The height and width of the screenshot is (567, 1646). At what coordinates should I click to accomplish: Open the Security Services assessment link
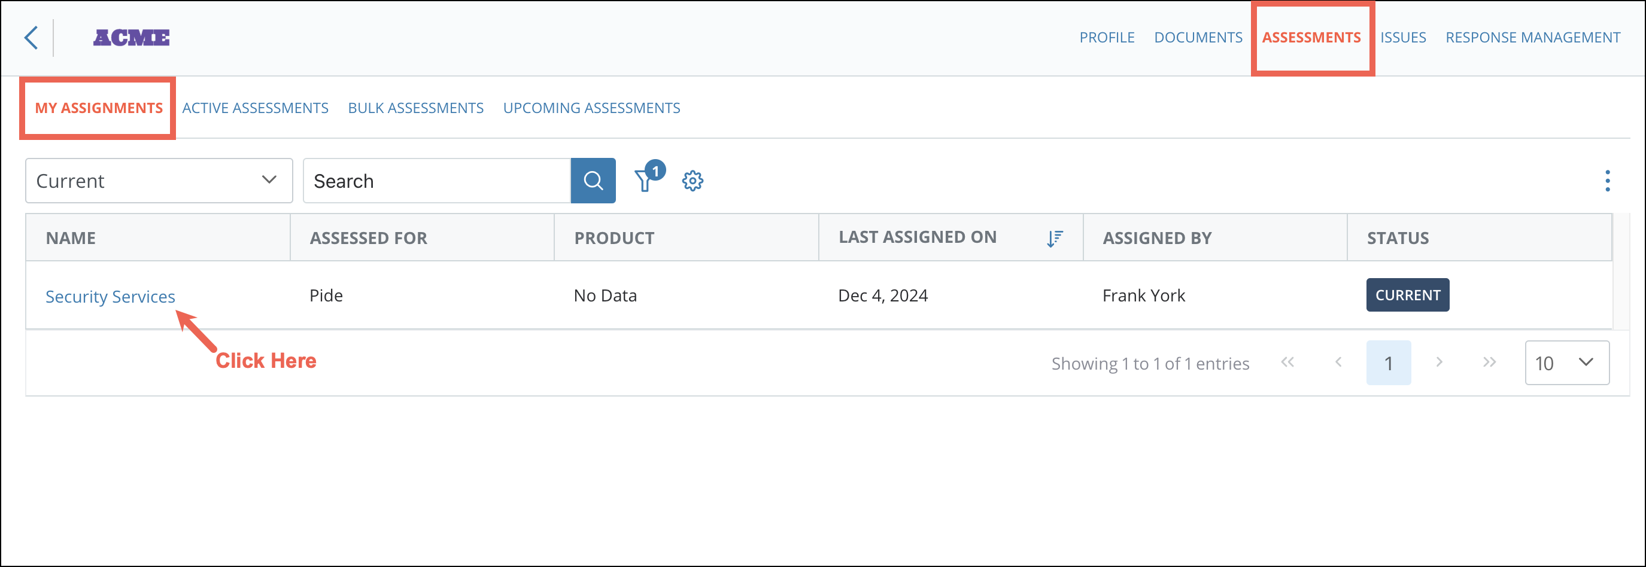pyautogui.click(x=110, y=295)
